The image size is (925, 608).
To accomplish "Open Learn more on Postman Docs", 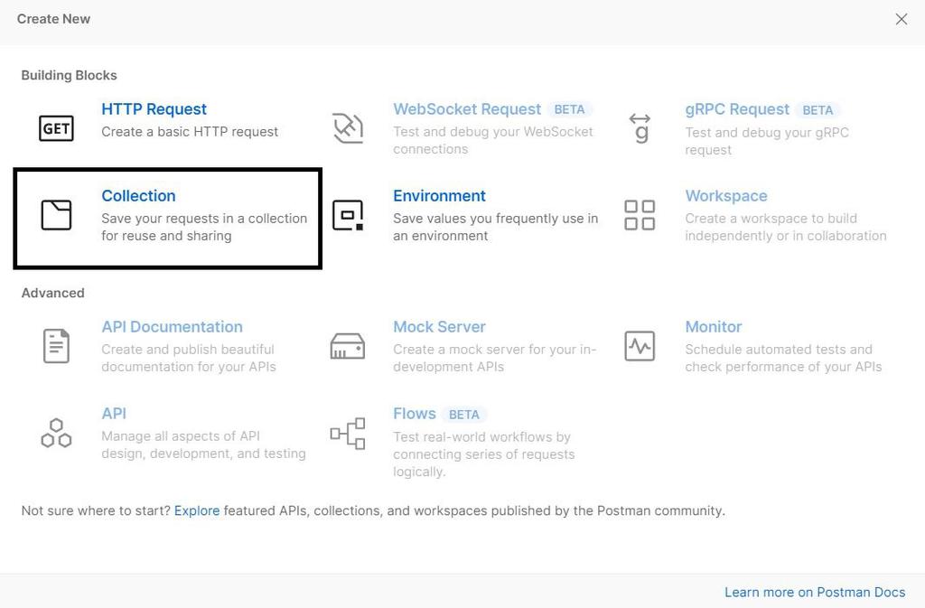I will pos(815,592).
